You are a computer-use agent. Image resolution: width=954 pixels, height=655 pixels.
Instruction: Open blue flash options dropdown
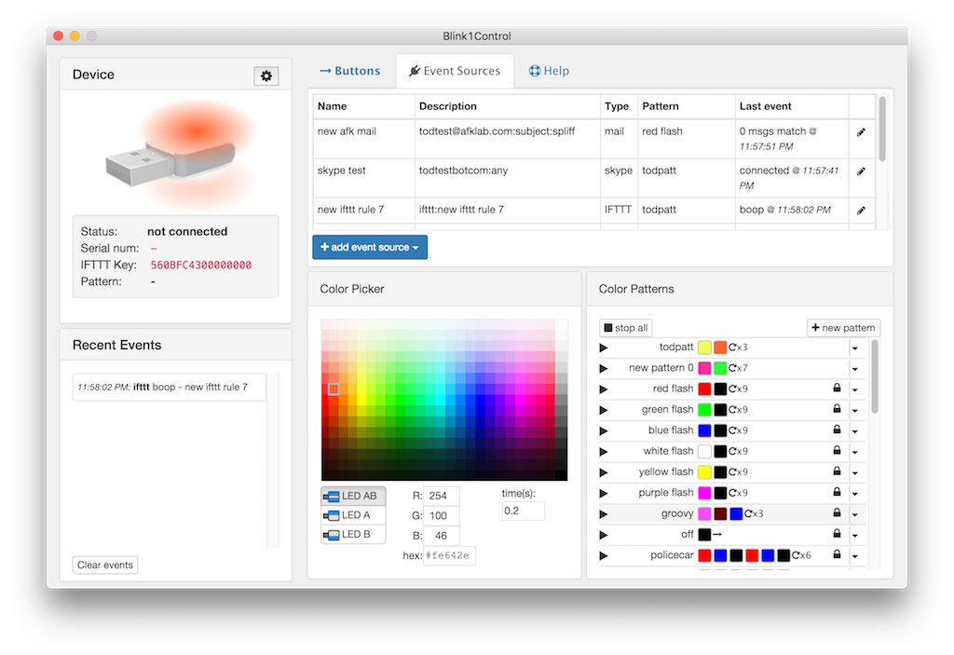tap(855, 431)
